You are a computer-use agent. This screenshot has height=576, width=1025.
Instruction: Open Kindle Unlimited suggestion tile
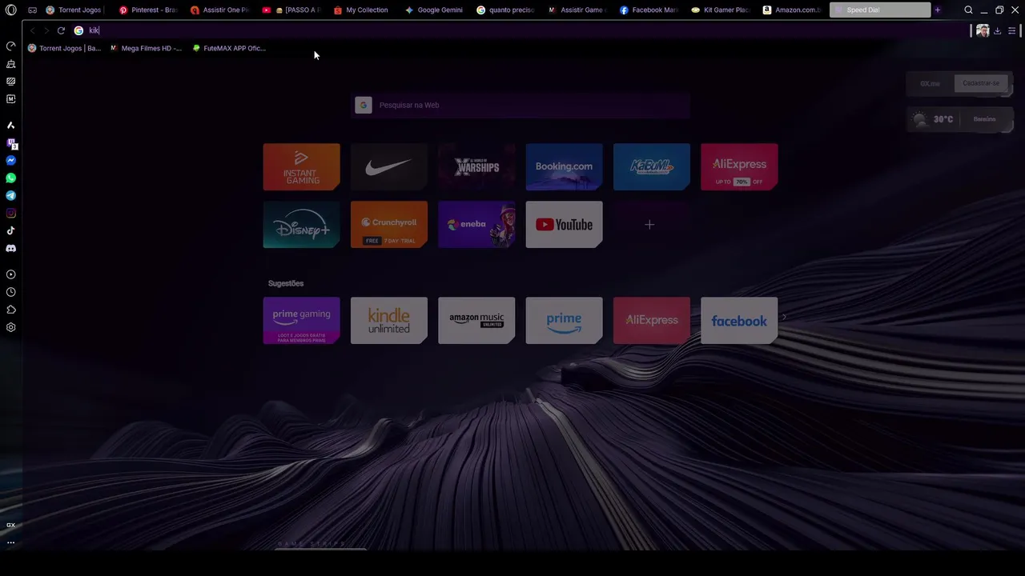coord(389,321)
